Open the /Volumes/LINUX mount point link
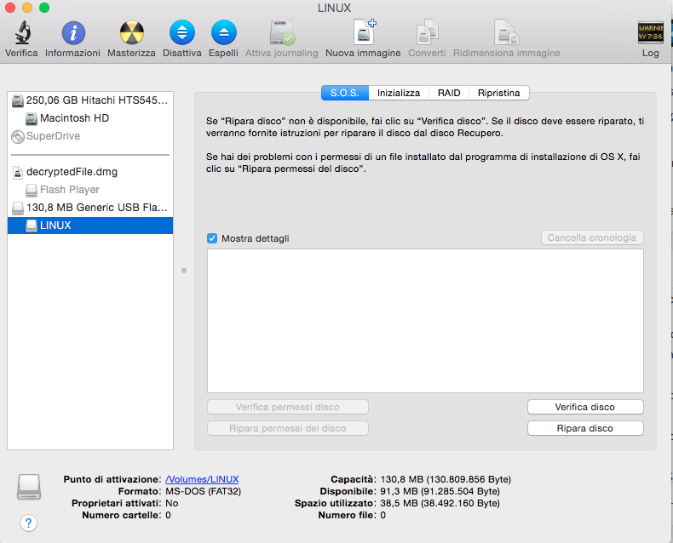The height and width of the screenshot is (543, 673). [202, 479]
